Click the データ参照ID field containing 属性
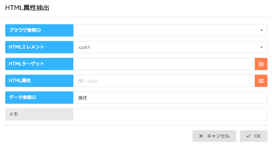This screenshot has width=272, height=148. click(170, 98)
